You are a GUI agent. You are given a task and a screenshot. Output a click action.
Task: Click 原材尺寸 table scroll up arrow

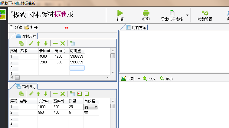coord(113,51)
